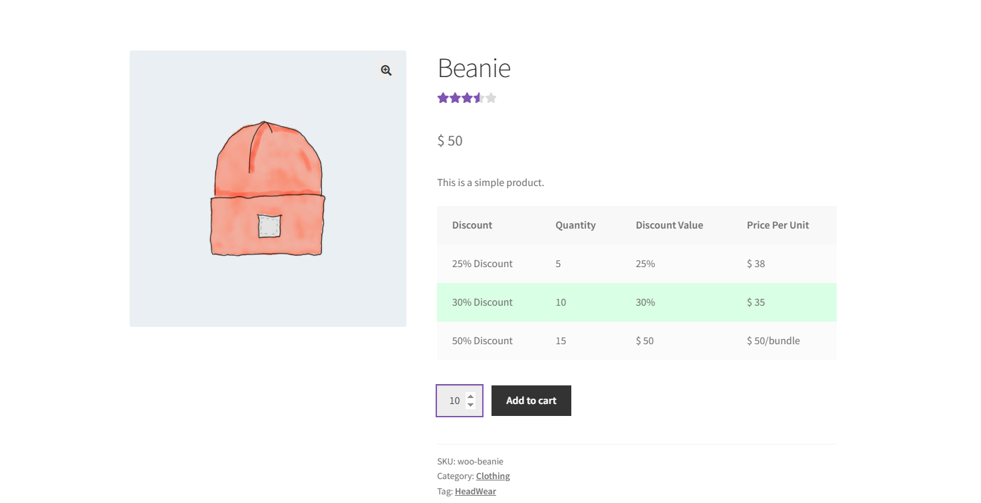Click the Discount column header
981x503 pixels.
472,225
